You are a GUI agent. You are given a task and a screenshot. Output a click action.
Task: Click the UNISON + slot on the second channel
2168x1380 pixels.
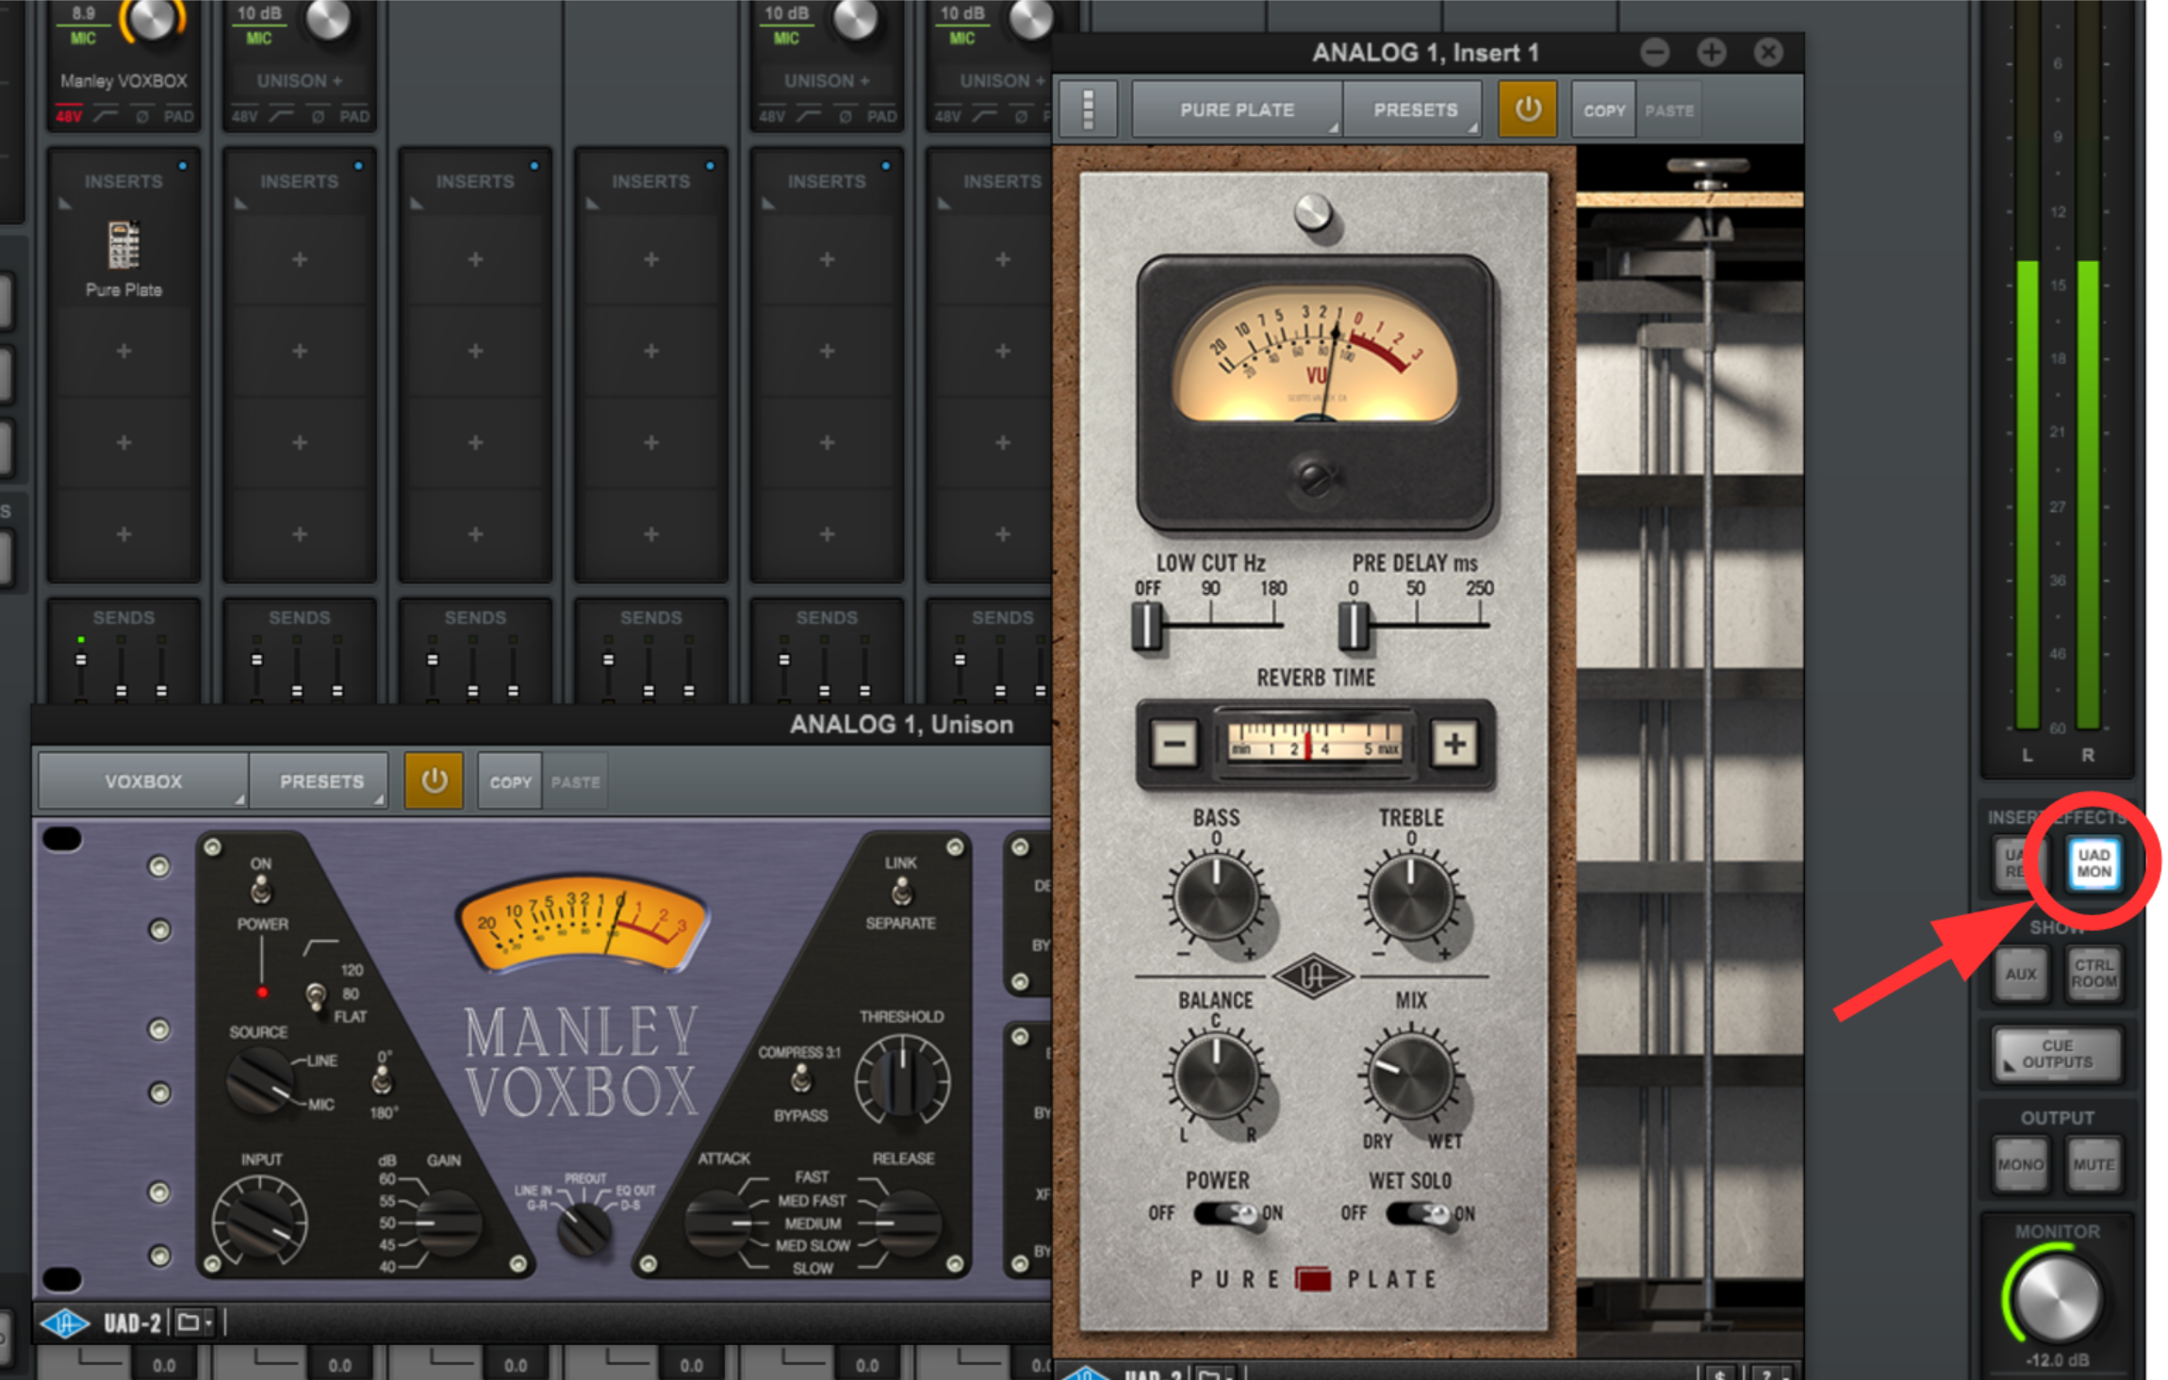click(300, 81)
